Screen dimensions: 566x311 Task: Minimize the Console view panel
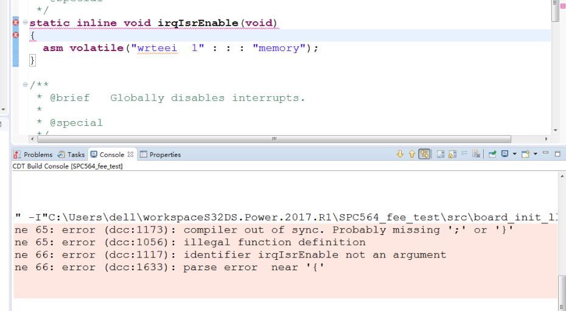(x=545, y=153)
